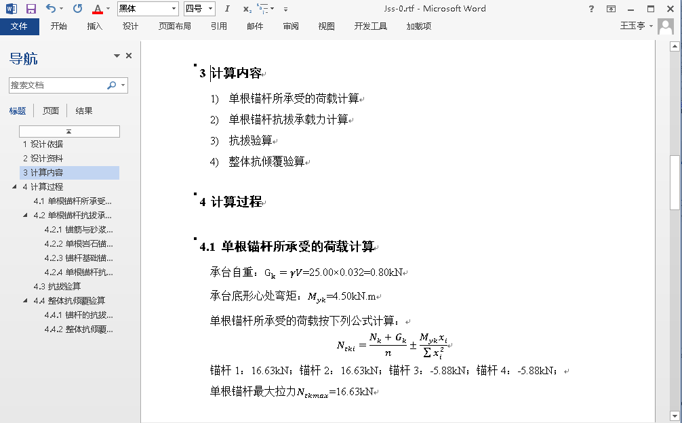This screenshot has width=682, height=423.
Task: Open the Help question mark icon
Action: (x=591, y=9)
